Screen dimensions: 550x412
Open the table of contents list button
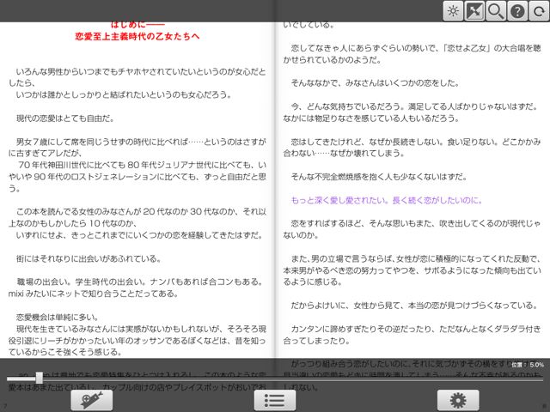(275, 400)
